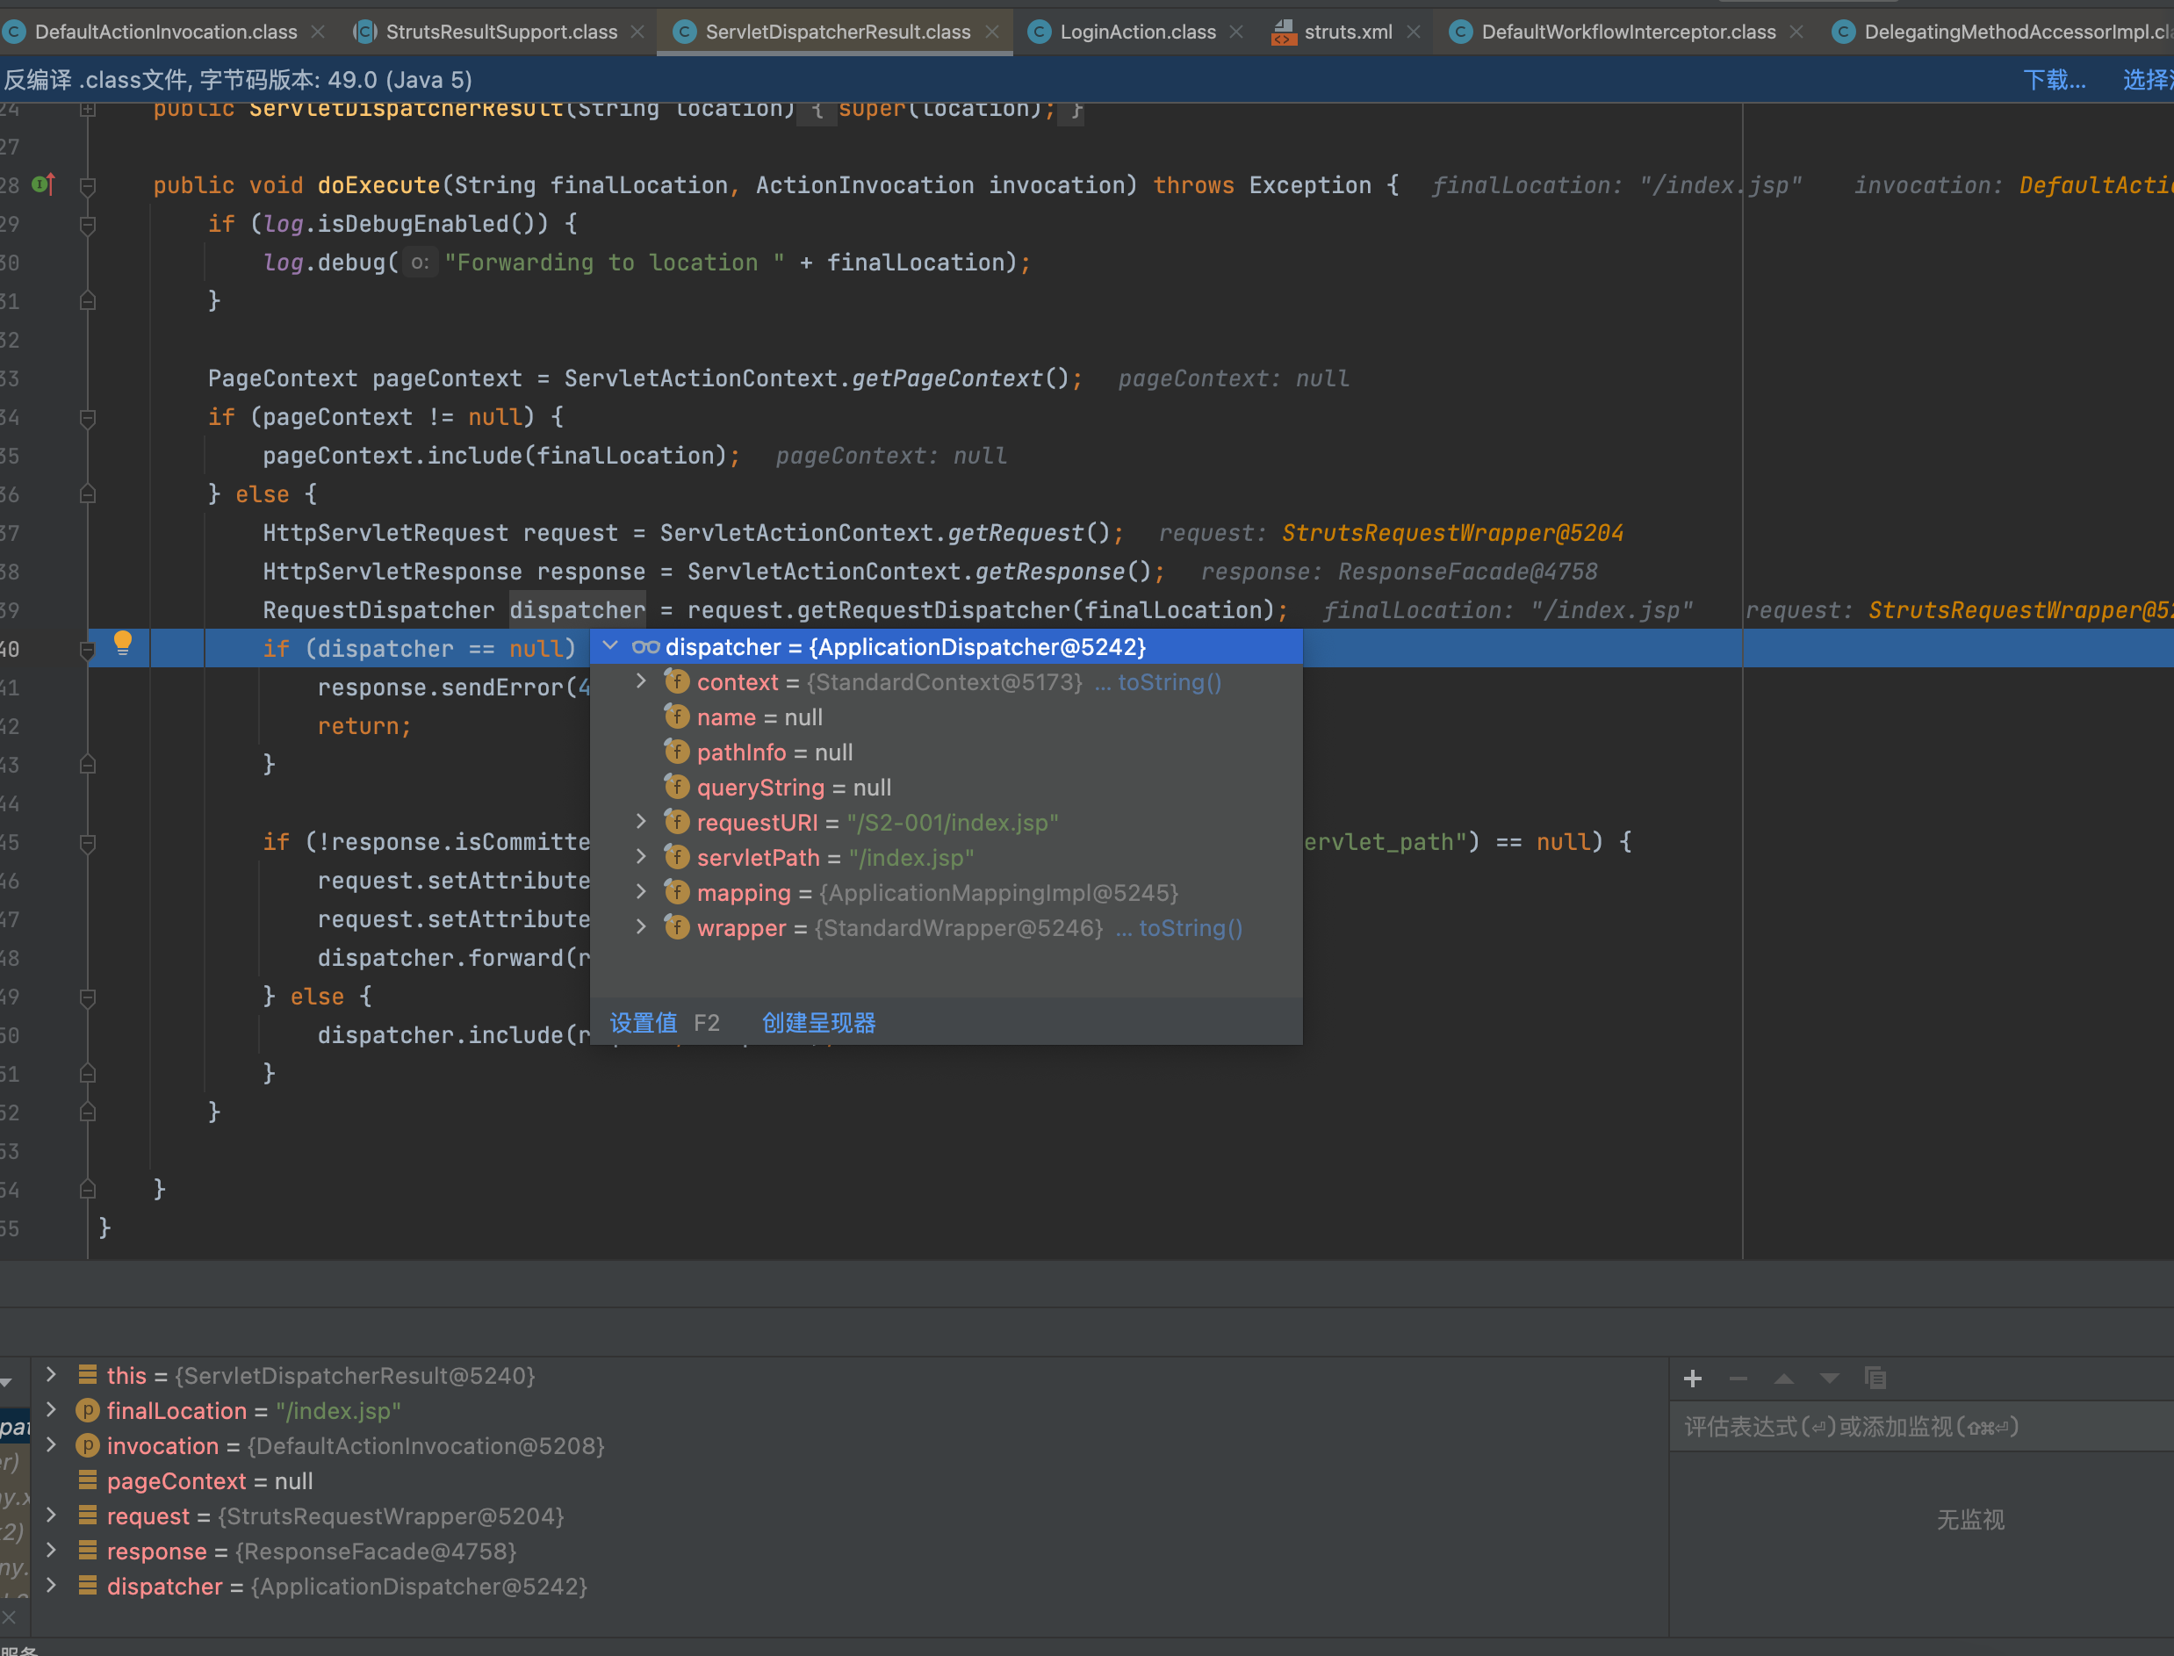Click the override gutter icon at doExecute
2174x1656 pixels.
(42, 184)
